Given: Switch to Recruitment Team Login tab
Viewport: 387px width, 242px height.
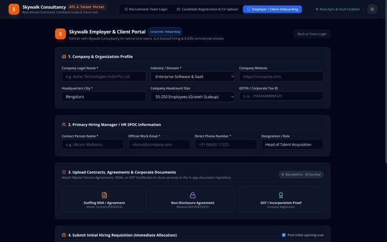Looking at the screenshot, I should point(146,9).
